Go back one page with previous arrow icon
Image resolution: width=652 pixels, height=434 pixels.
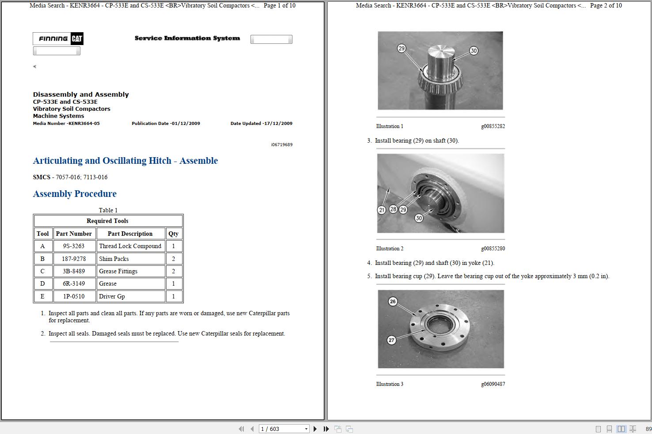click(x=251, y=429)
